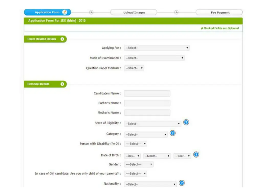Click the arrow icon before Fee Payment step
This screenshot has height=196, width=262.
177,12
